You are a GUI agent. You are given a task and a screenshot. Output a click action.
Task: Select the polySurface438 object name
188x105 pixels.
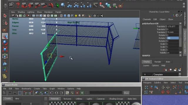point(150,24)
